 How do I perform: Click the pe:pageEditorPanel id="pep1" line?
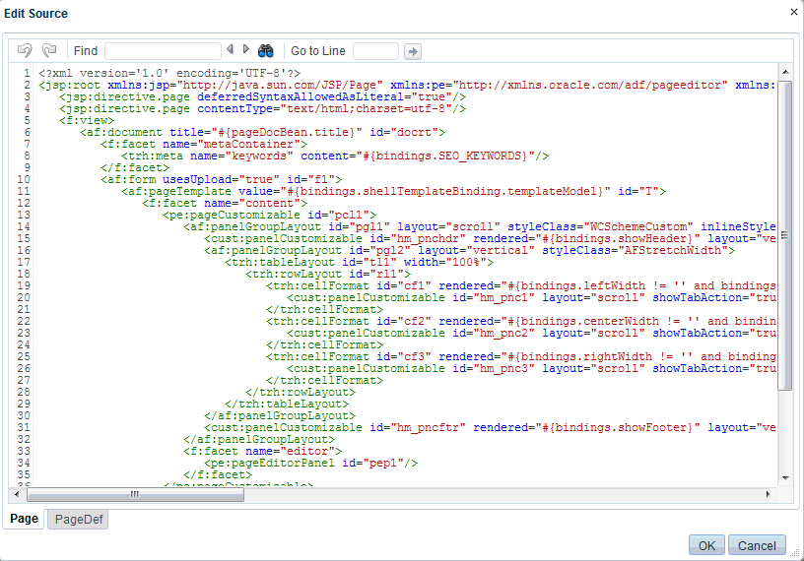point(310,463)
